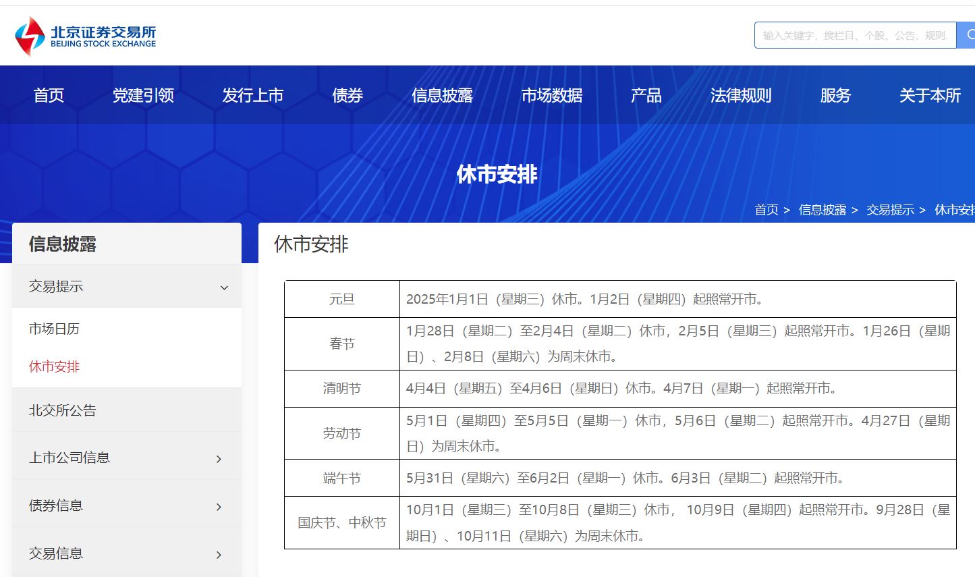Viewport: 975px width, 577px height.
Task: Expand the 上市公司信息 sidebar section
Action: coord(217,458)
